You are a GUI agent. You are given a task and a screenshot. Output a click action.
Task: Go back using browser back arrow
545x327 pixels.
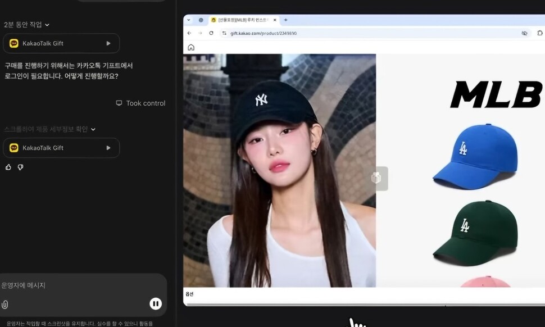pos(189,33)
